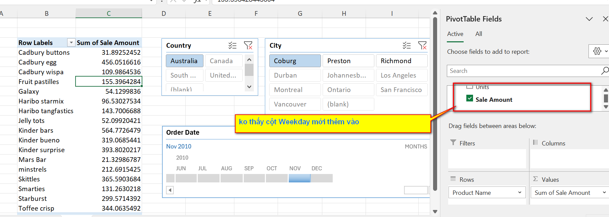This screenshot has height=217, width=609.
Task: Toggle multi-select on Country slicer
Action: coord(232,45)
